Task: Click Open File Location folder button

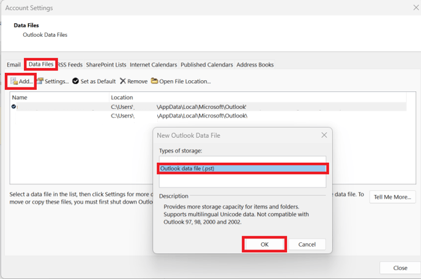Action: (x=181, y=81)
